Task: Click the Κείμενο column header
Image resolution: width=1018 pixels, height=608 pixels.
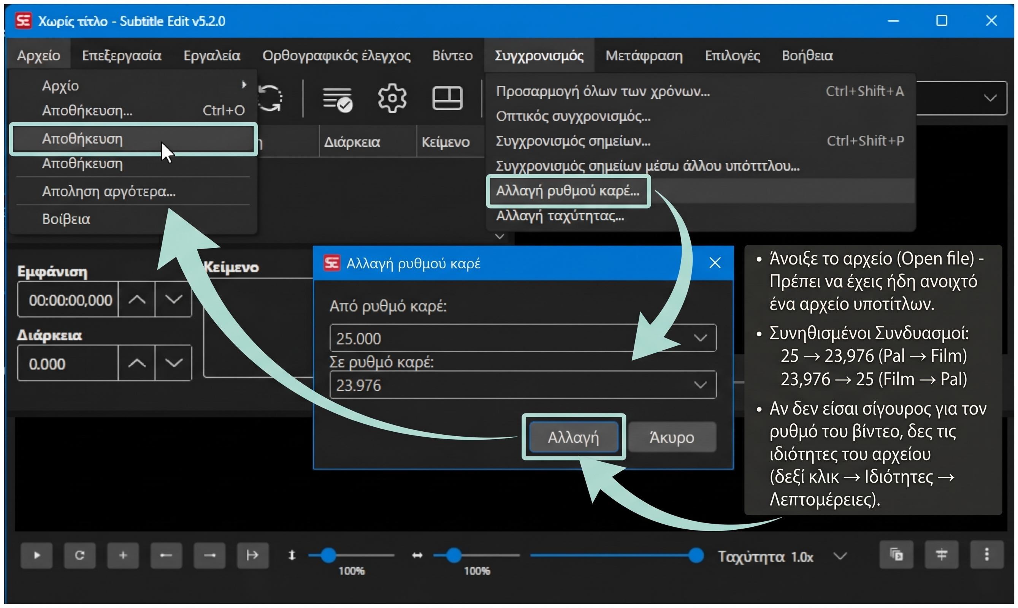Action: click(446, 142)
